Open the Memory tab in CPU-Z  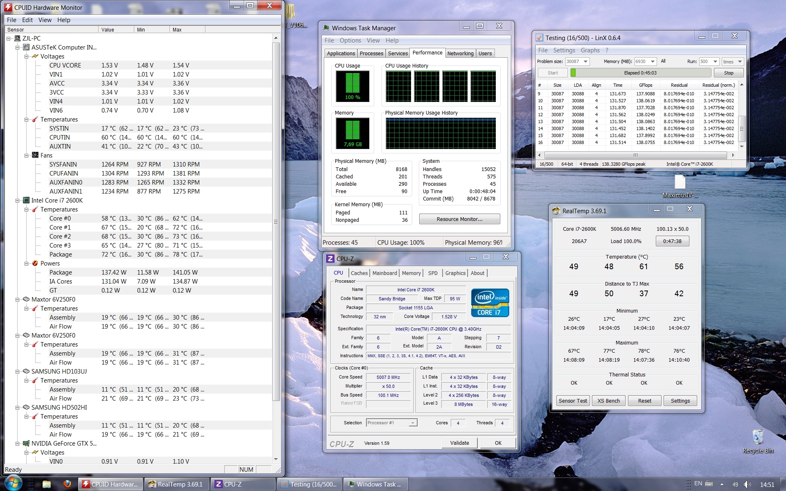point(411,273)
